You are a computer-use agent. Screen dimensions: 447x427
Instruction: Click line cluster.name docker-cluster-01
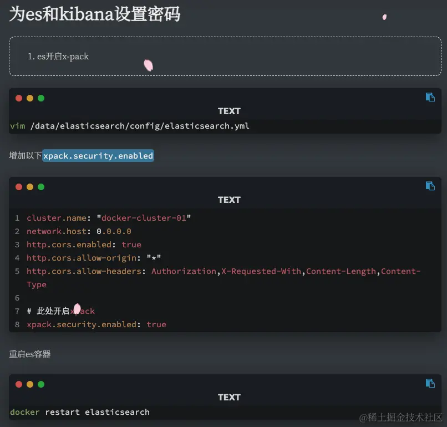click(x=109, y=218)
